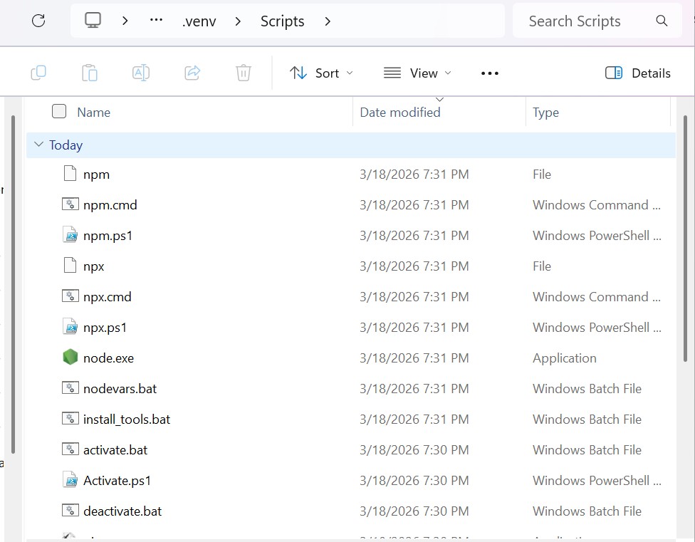Click the date modified of activate.bat
Screen dimensions: 695x542
tap(414, 450)
